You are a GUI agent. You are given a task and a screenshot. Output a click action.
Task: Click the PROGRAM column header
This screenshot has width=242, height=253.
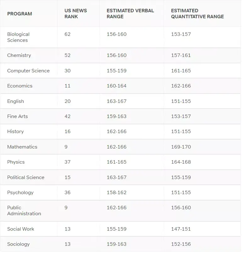[20, 14]
